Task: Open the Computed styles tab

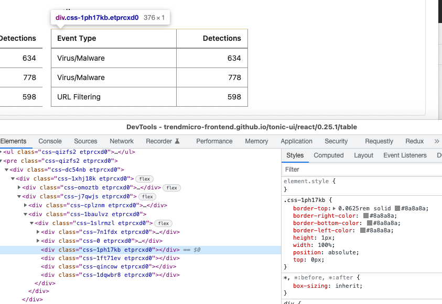Action: (x=329, y=155)
